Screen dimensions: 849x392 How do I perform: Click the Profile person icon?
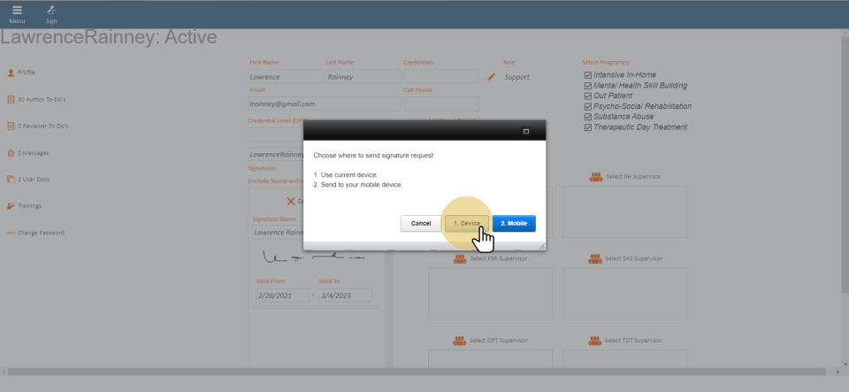(x=11, y=73)
